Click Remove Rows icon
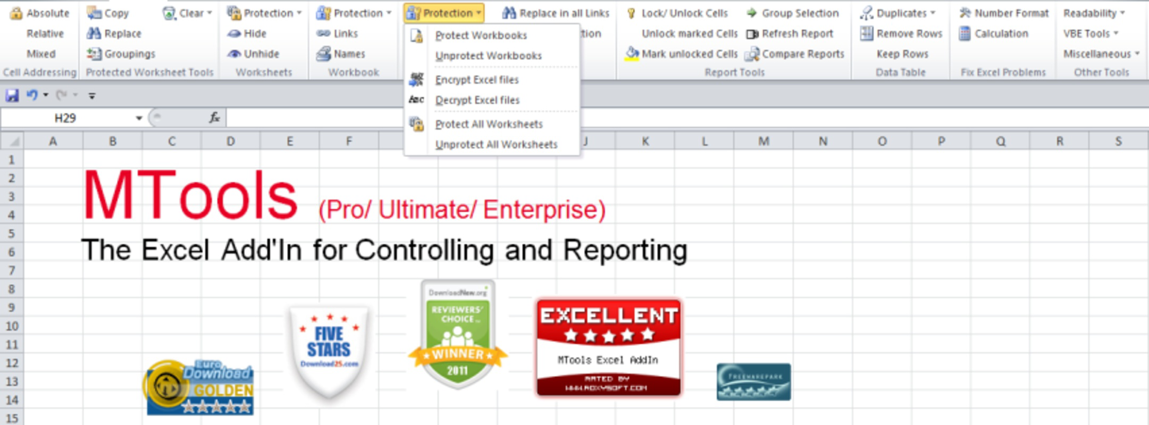Viewport: 1149px width, 425px height. point(867,33)
